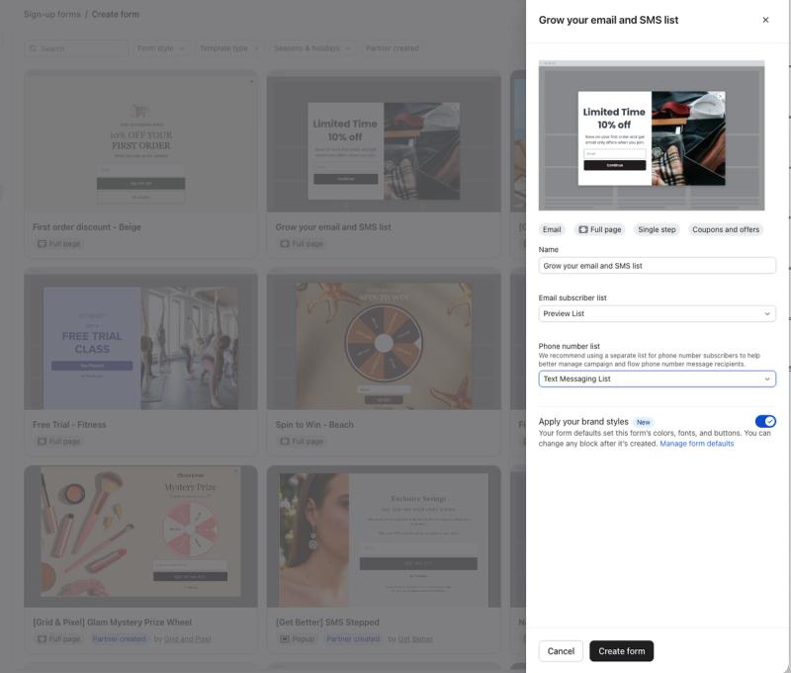Toggle the Partner created filter
791x673 pixels.
coord(392,48)
